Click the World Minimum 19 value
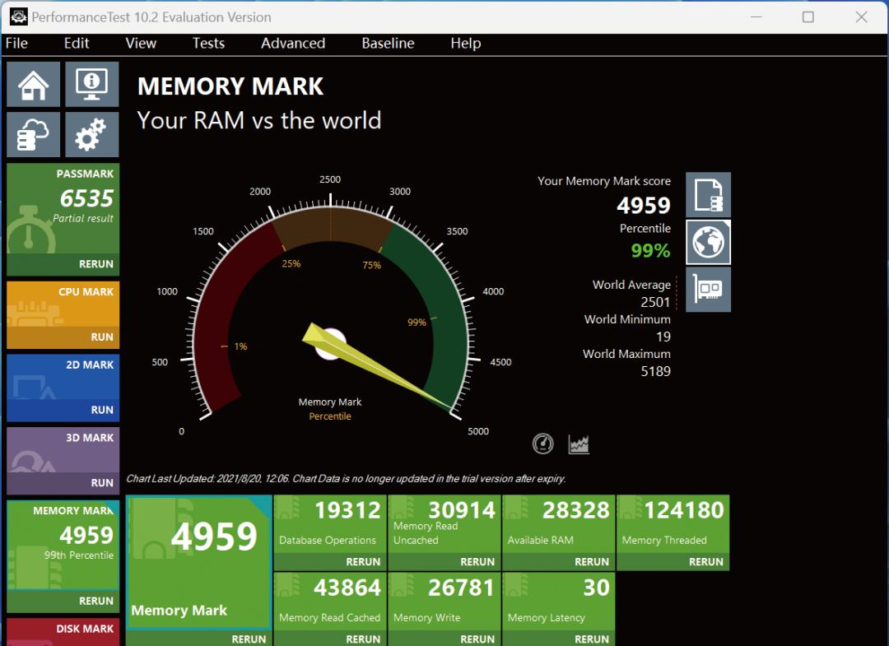889x646 pixels. pyautogui.click(x=663, y=337)
